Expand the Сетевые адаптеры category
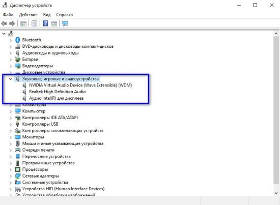This screenshot has height=205, width=280. pos(11,176)
